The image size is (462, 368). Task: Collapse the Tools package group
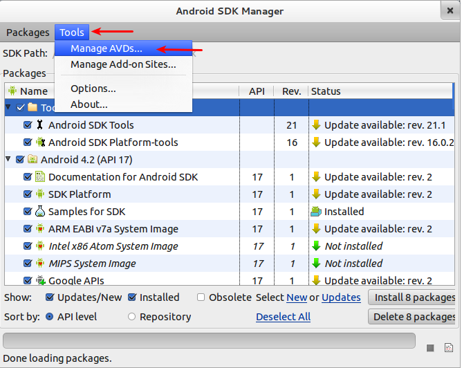8,107
